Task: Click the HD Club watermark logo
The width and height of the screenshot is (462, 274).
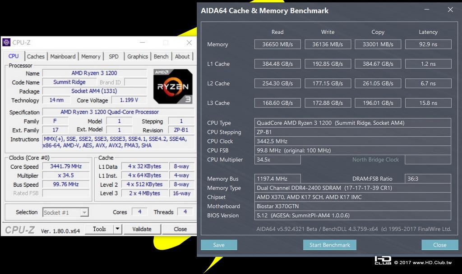Action: click(383, 261)
